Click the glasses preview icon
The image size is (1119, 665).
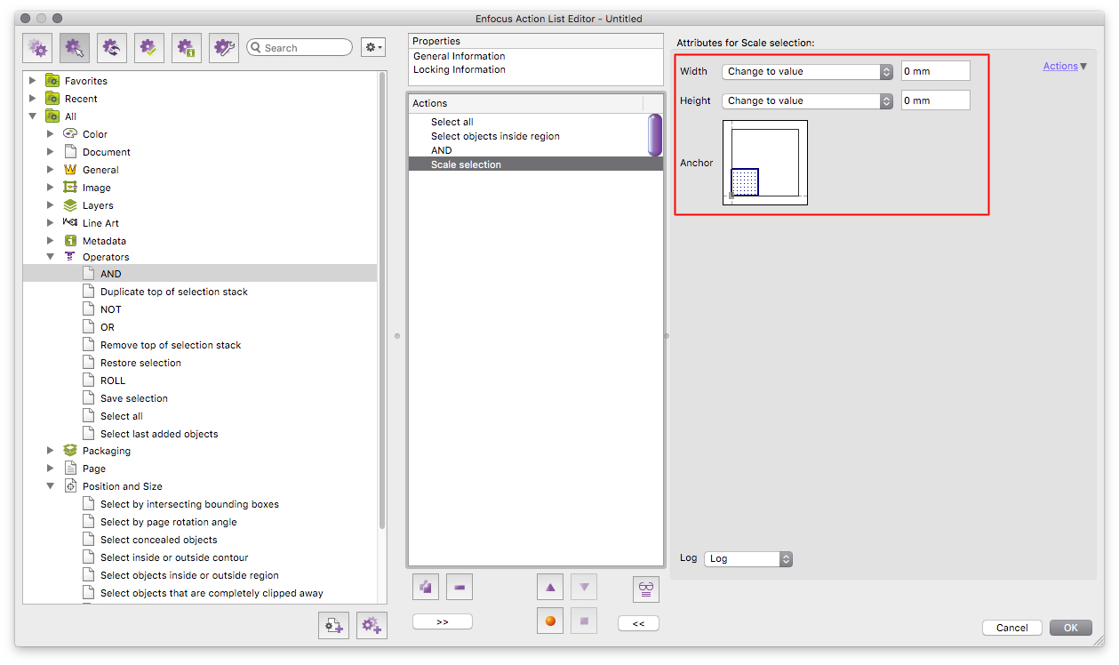click(x=646, y=588)
